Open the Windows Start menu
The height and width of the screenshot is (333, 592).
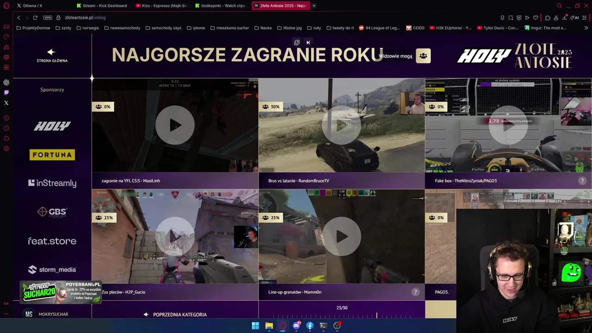255,326
